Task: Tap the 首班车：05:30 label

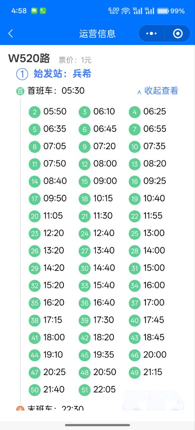Action: [x=56, y=91]
